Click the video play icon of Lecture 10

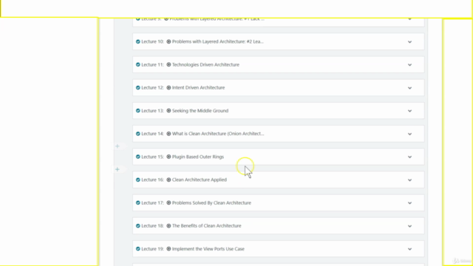[x=169, y=41]
